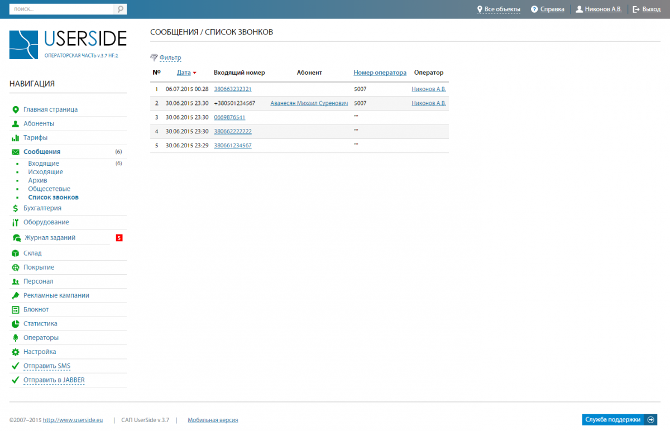The width and height of the screenshot is (670, 431).
Task: Open incoming number 380663232321
Action: tap(232, 89)
